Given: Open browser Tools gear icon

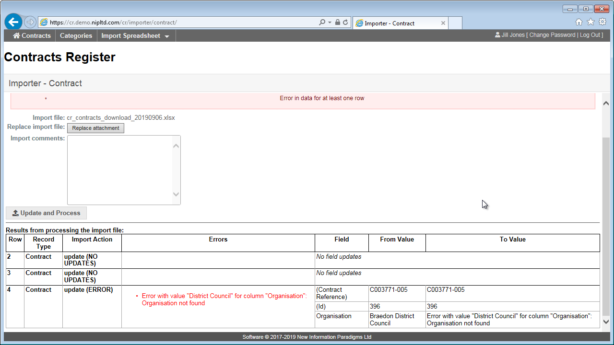Looking at the screenshot, I should (602, 22).
